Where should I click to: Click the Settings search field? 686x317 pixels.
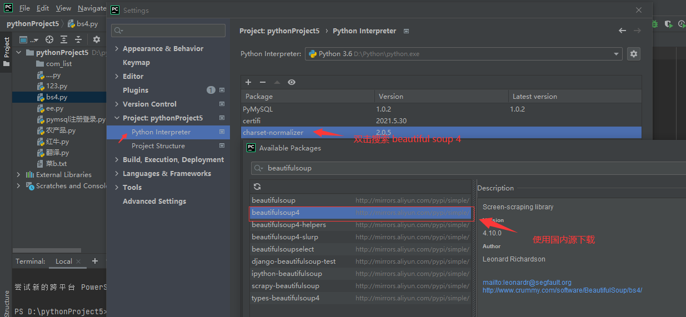(x=168, y=31)
